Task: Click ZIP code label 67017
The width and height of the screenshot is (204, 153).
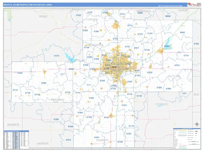Action: click(x=136, y=48)
